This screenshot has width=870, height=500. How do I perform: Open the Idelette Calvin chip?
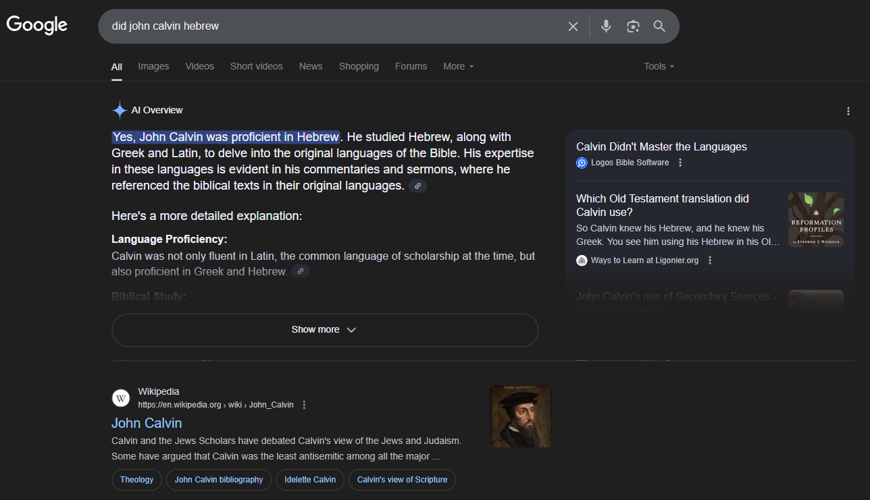[310, 480]
